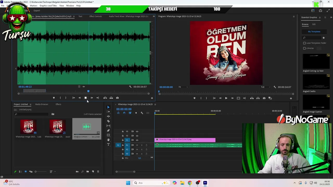Toggle Snap in Timeline magnet icon

124,113
